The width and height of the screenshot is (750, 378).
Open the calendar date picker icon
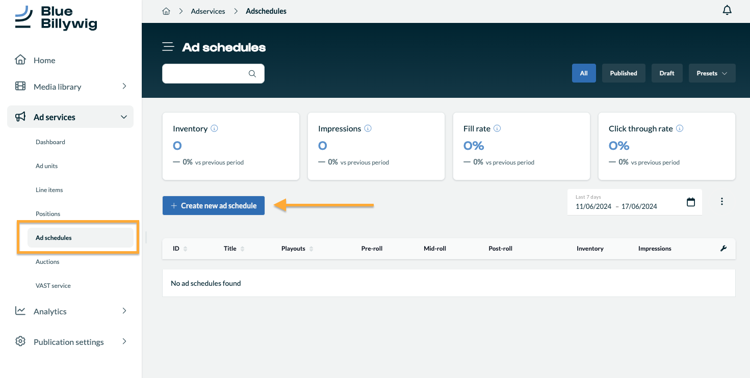click(x=691, y=202)
